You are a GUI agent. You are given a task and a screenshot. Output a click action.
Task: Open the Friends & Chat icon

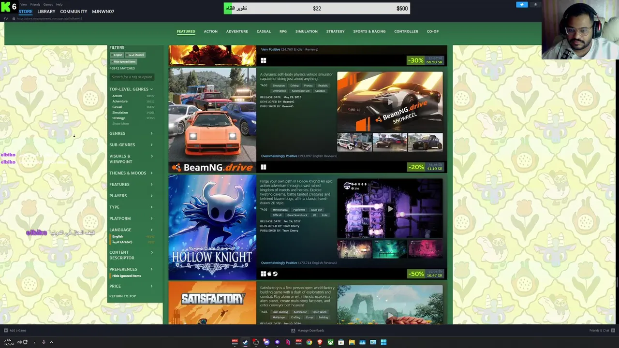[x=613, y=331]
